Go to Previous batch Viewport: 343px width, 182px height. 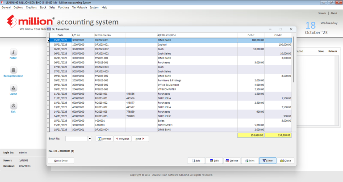point(122,139)
